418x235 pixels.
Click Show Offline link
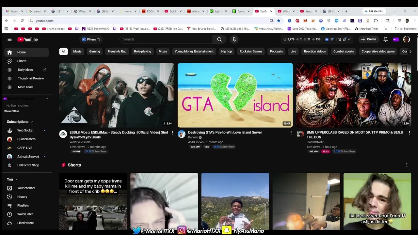tap(12, 111)
